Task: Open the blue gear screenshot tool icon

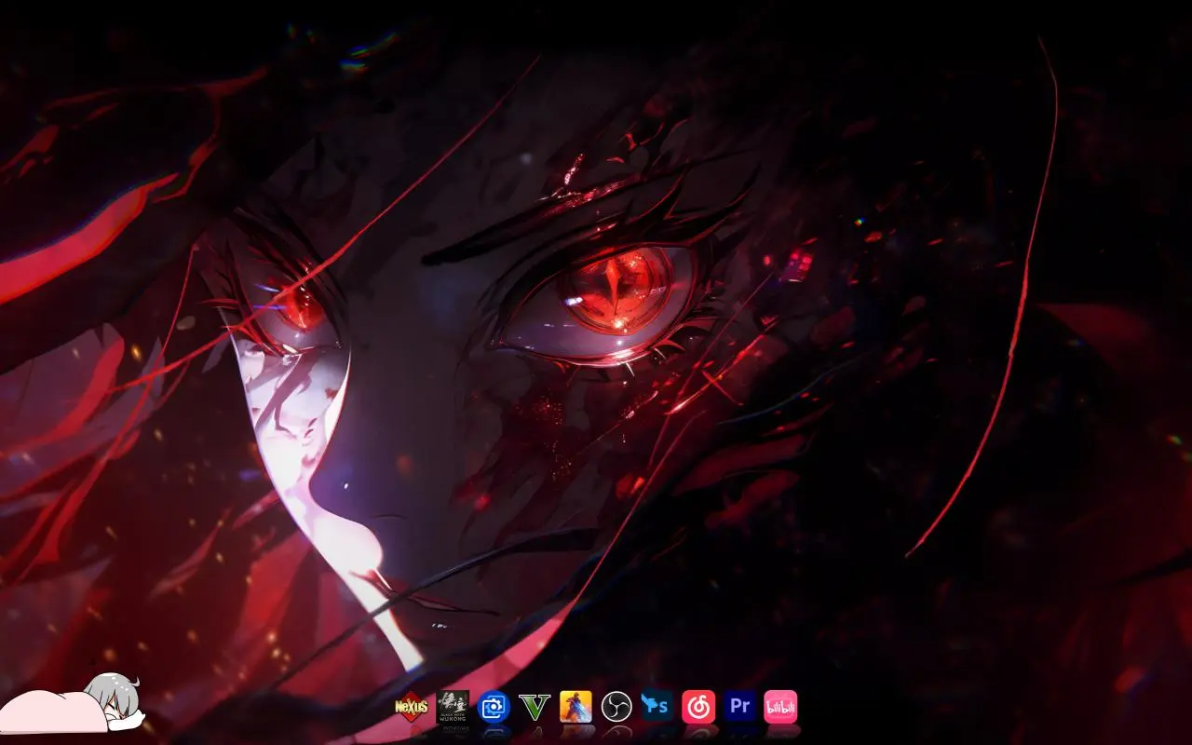Action: click(x=494, y=707)
